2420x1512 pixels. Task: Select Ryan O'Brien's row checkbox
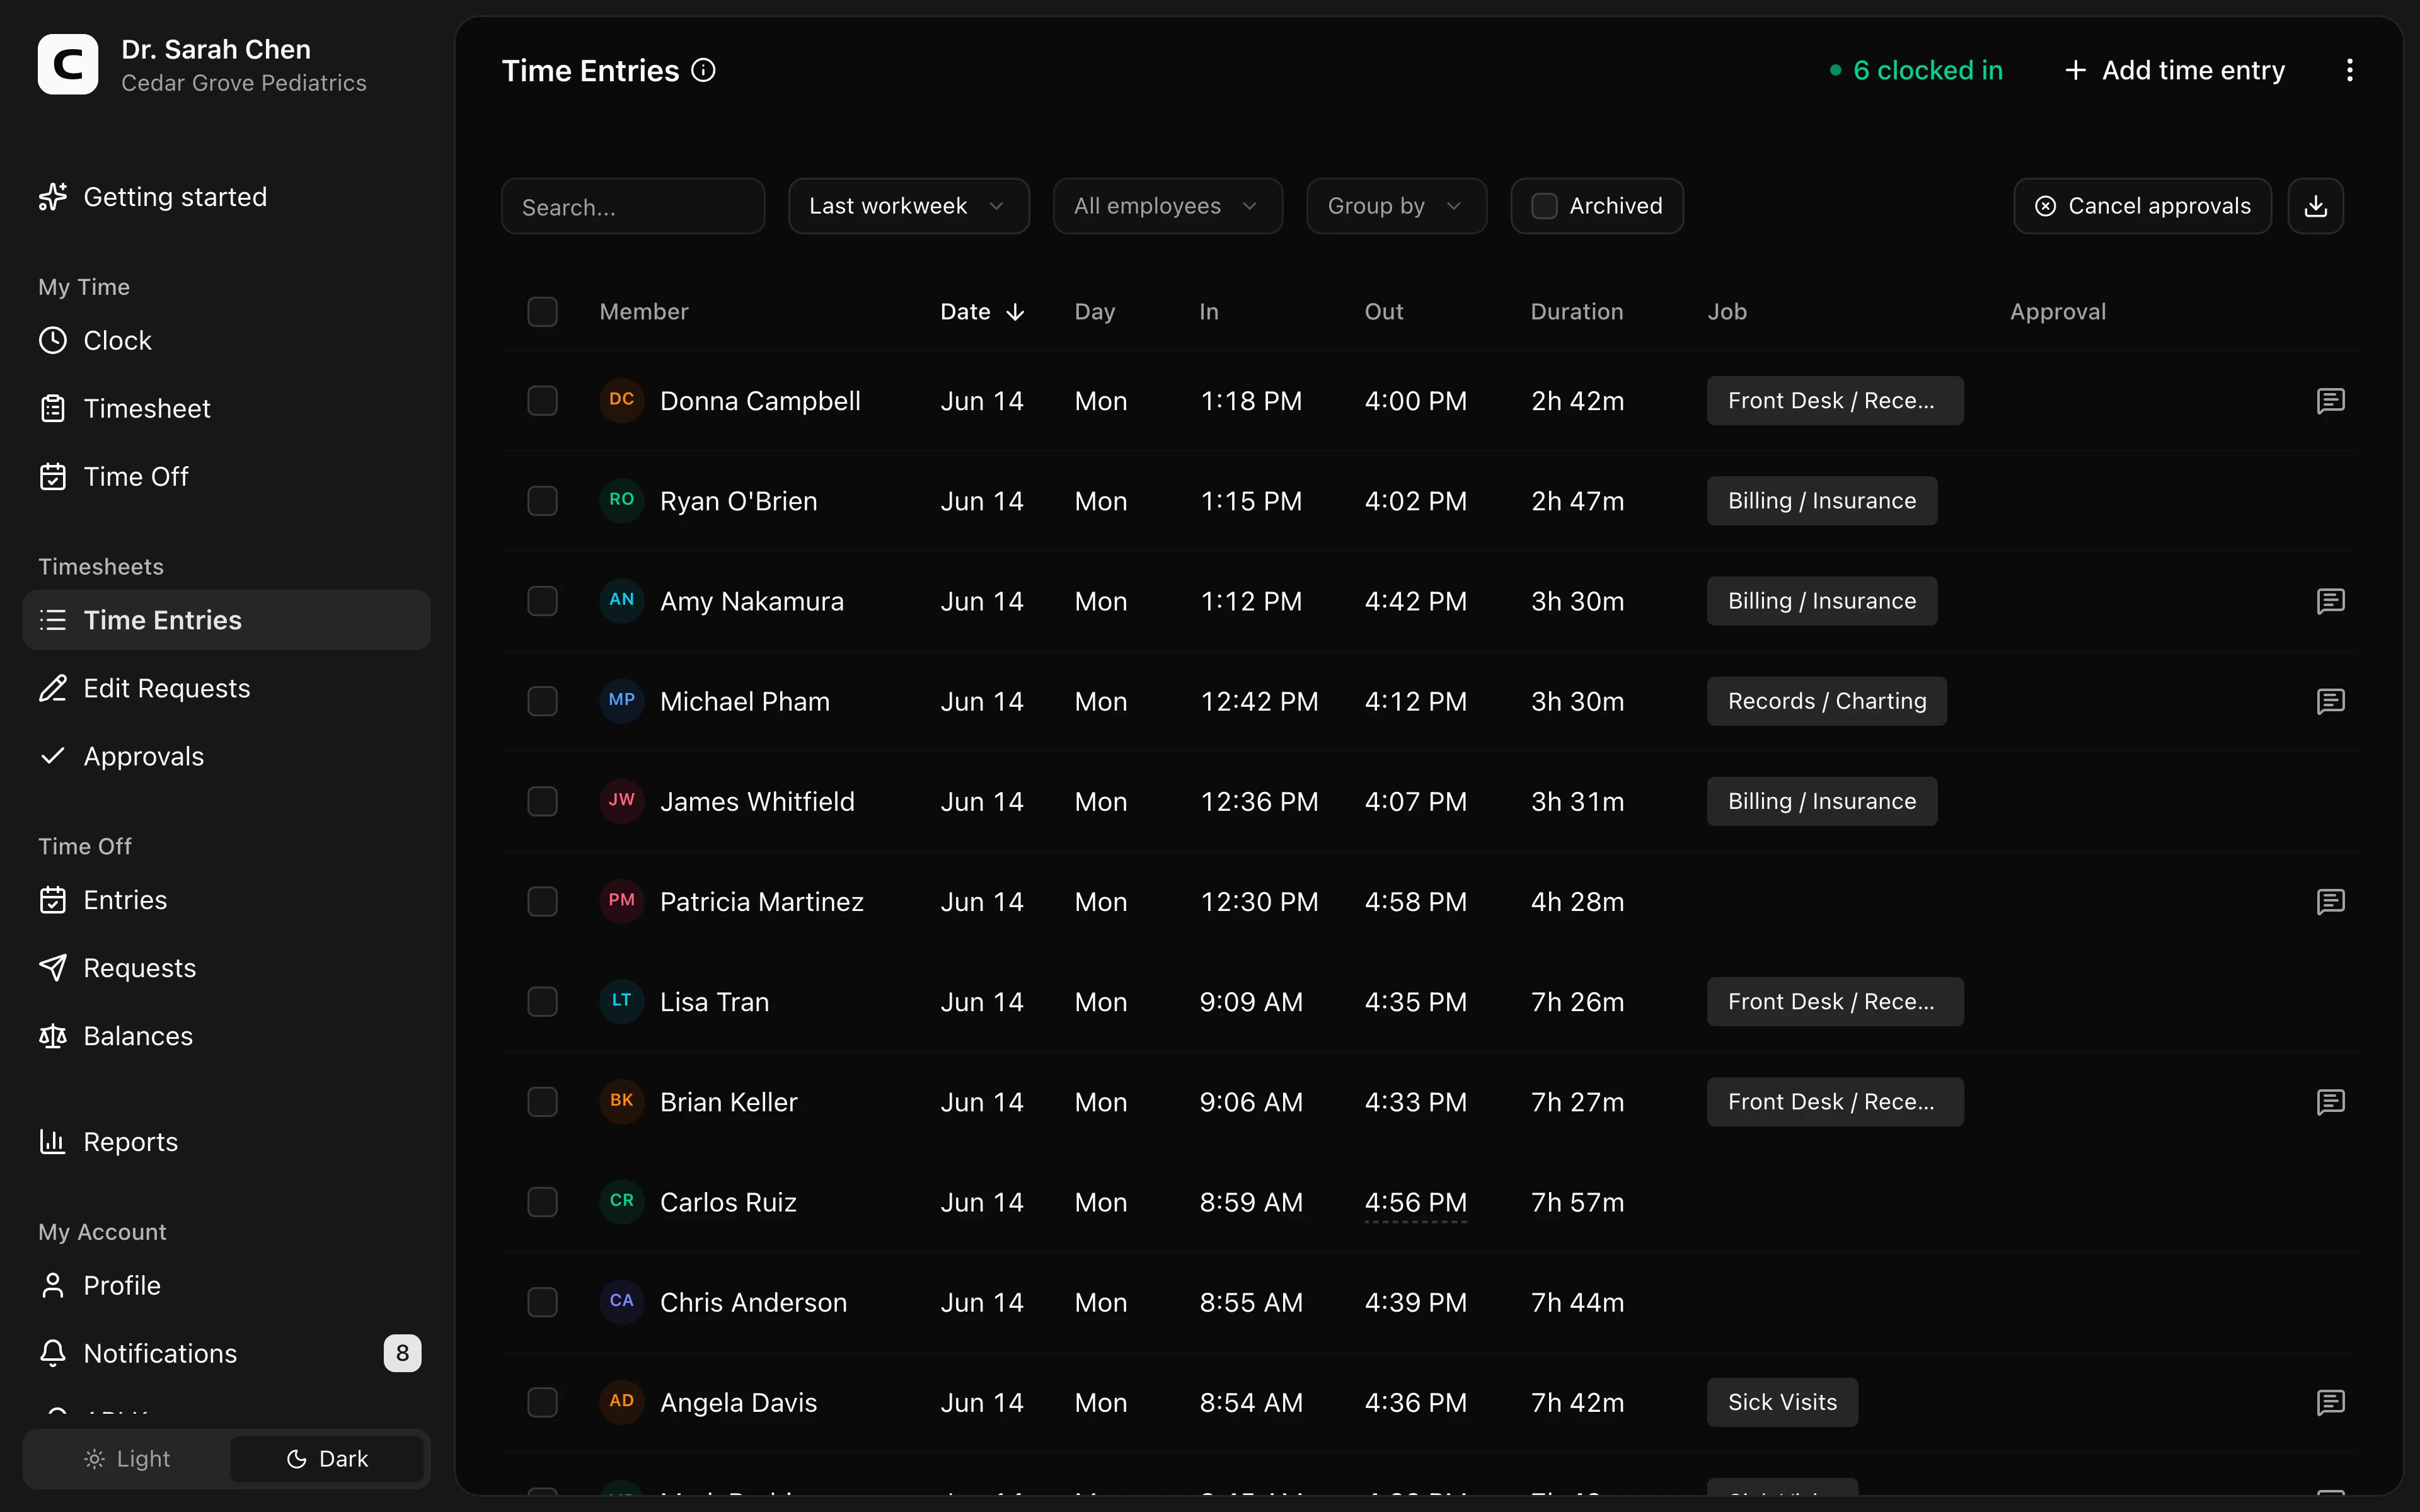point(542,501)
